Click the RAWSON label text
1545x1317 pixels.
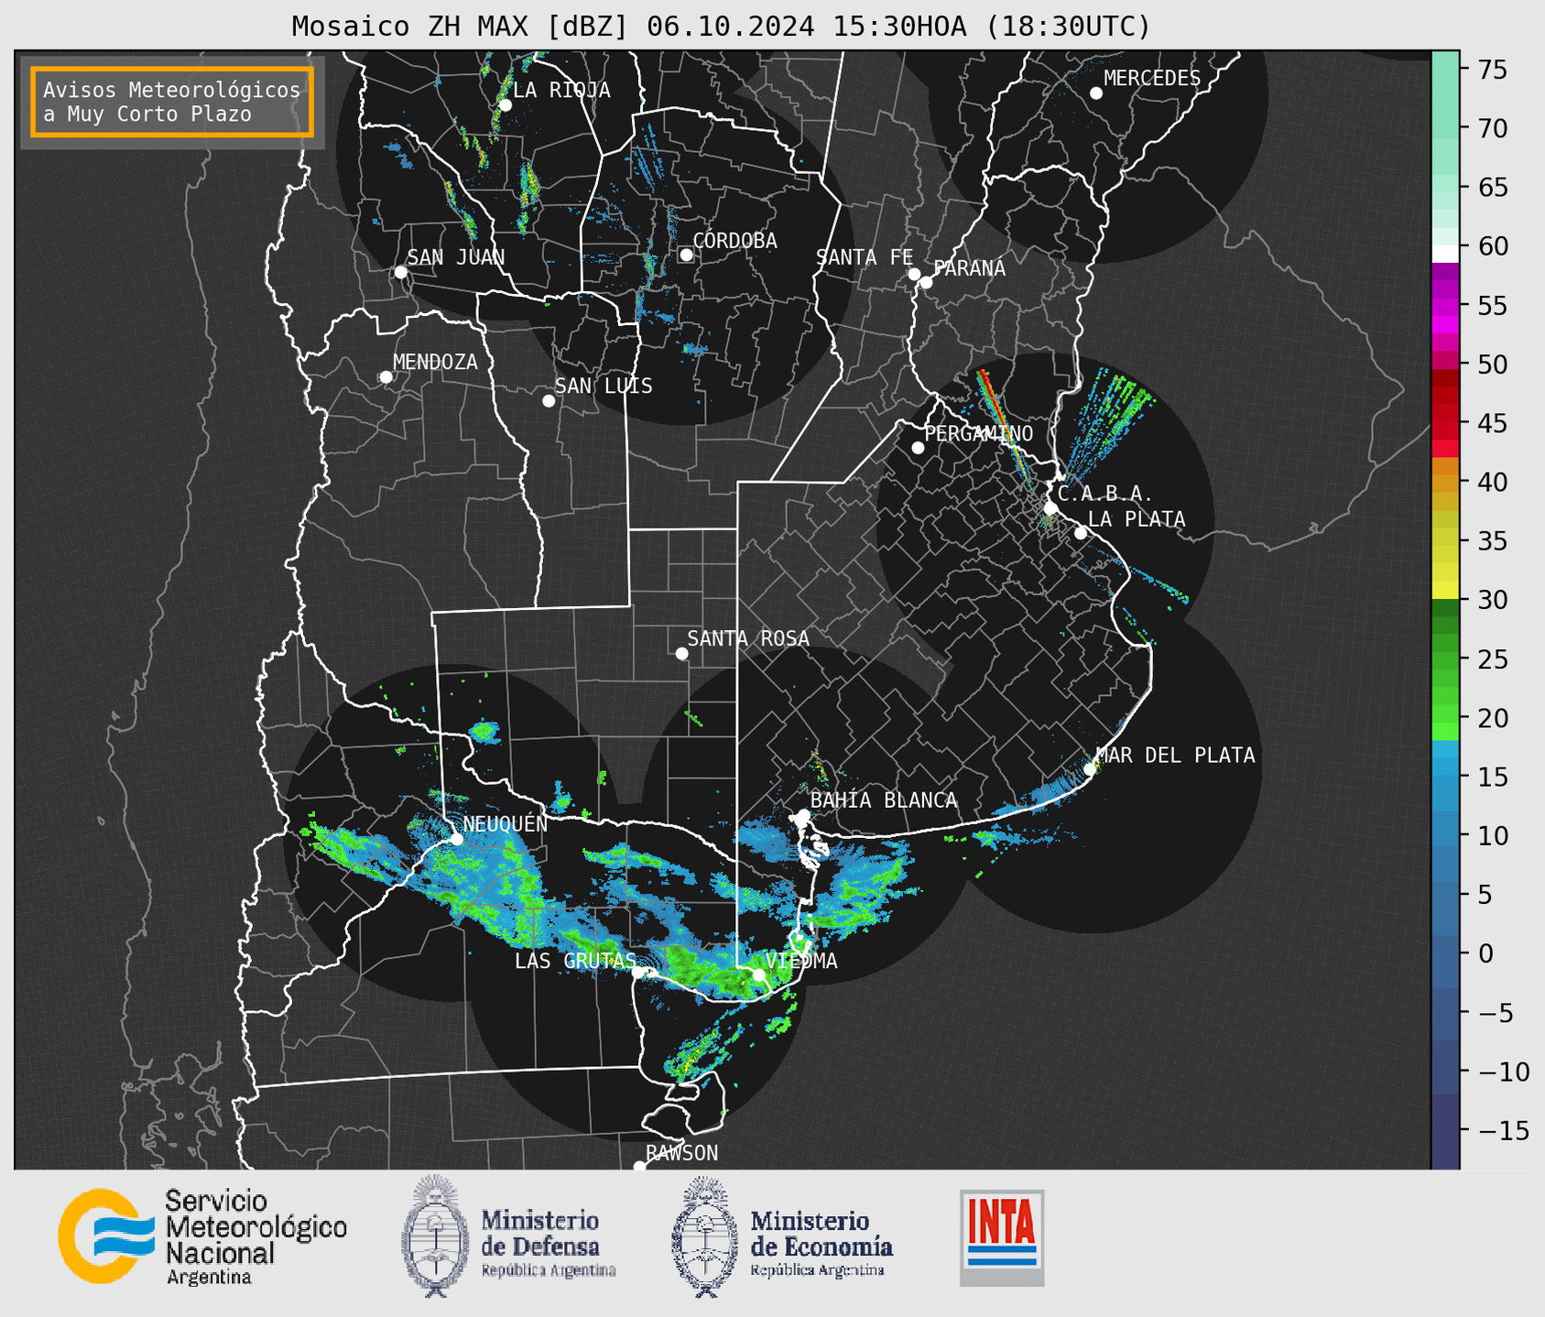(682, 1153)
